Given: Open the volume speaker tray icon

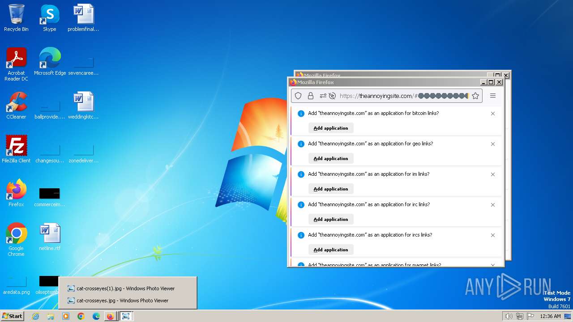Looking at the screenshot, I should pyautogui.click(x=509, y=316).
